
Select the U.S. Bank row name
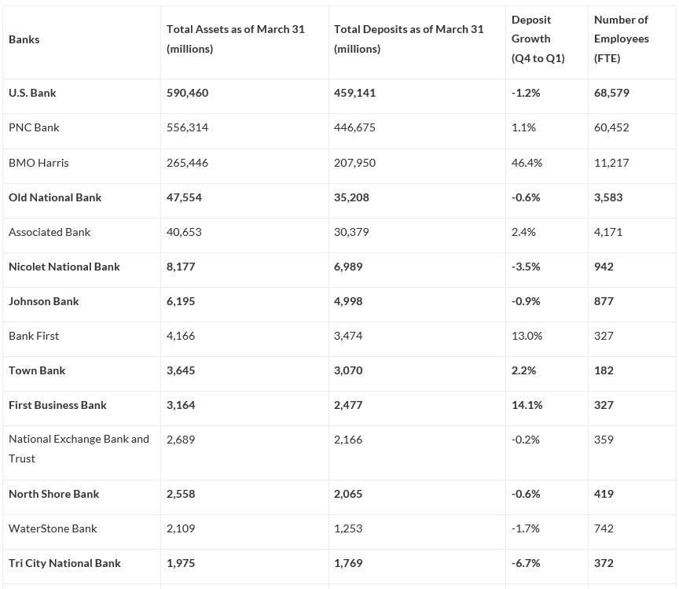[32, 93]
